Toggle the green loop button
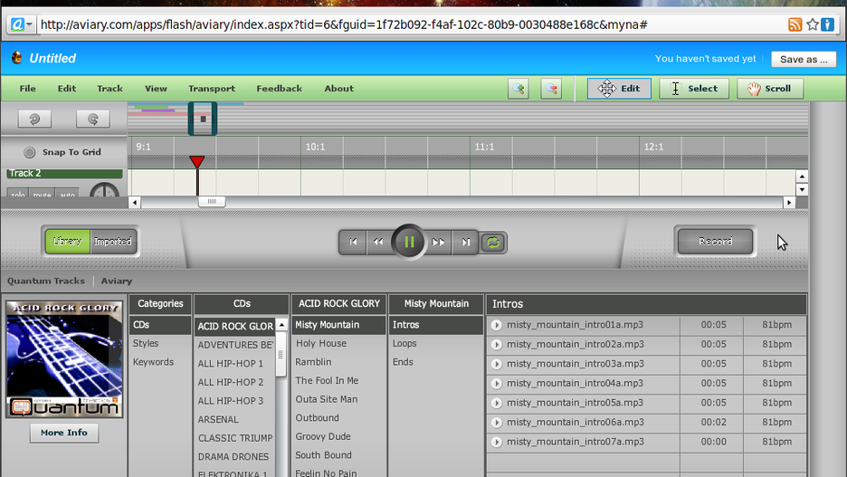This screenshot has width=847, height=477. point(492,243)
